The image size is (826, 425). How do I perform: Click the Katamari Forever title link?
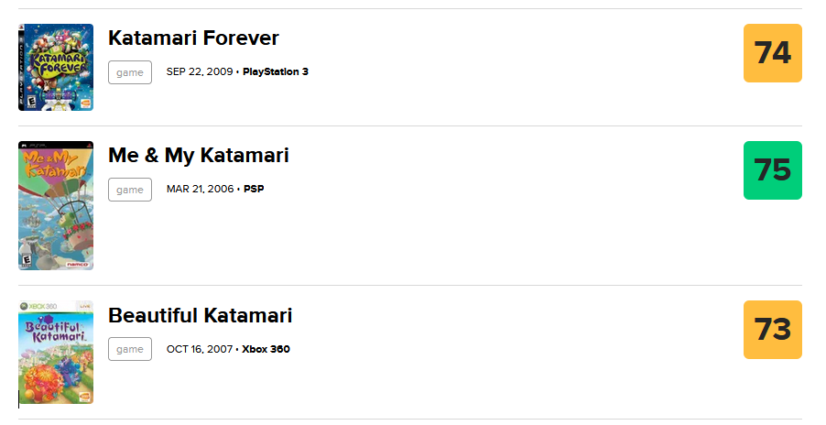click(193, 38)
